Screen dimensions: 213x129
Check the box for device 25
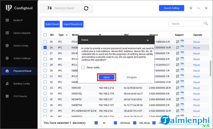point(45,42)
